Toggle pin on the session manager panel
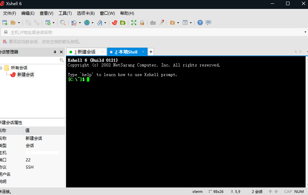Image resolution: width=308 pixels, height=195 pixels. click(x=55, y=52)
